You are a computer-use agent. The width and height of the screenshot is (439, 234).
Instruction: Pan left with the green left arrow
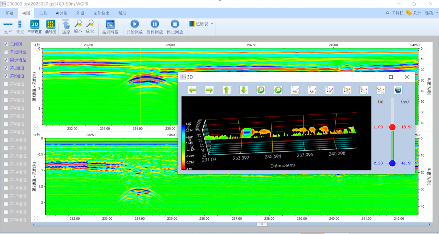192,90
